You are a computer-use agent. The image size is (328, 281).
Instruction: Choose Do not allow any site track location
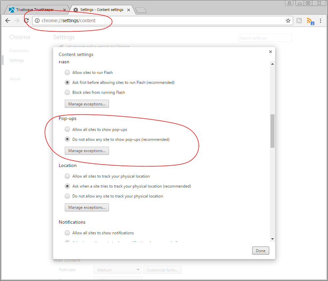click(67, 196)
